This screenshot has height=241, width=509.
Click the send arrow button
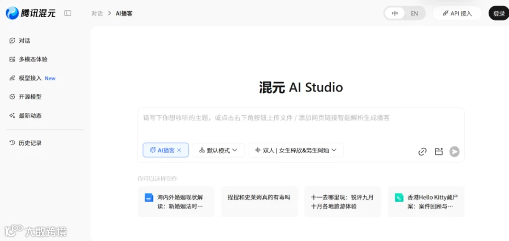[455, 151]
